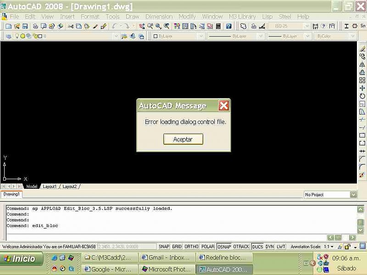Open the Lisp menu

pyautogui.click(x=267, y=16)
